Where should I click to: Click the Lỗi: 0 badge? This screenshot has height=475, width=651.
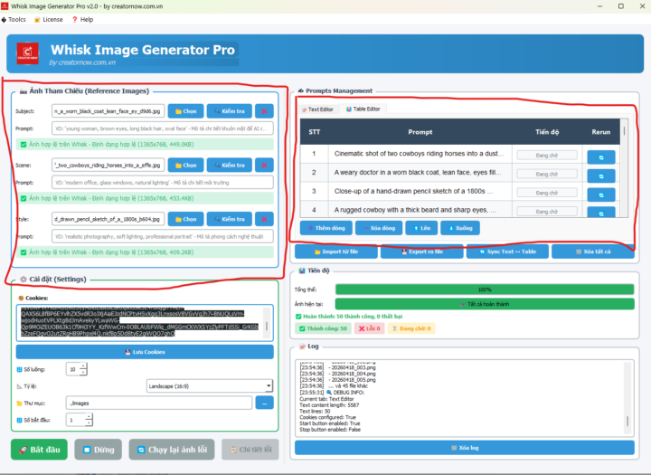click(370, 328)
